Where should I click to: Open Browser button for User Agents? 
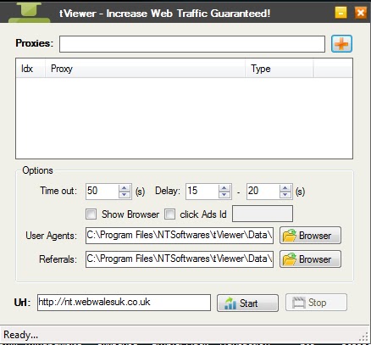pyautogui.click(x=310, y=236)
